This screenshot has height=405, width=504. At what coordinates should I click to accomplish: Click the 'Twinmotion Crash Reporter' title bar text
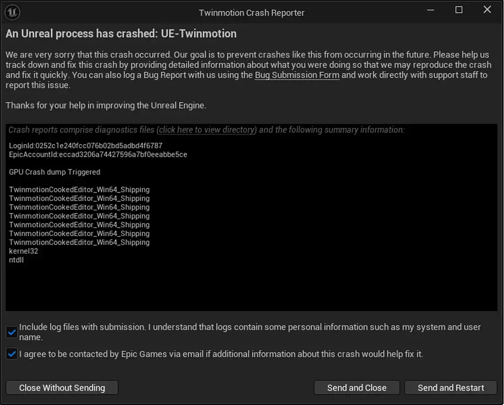pyautogui.click(x=251, y=13)
